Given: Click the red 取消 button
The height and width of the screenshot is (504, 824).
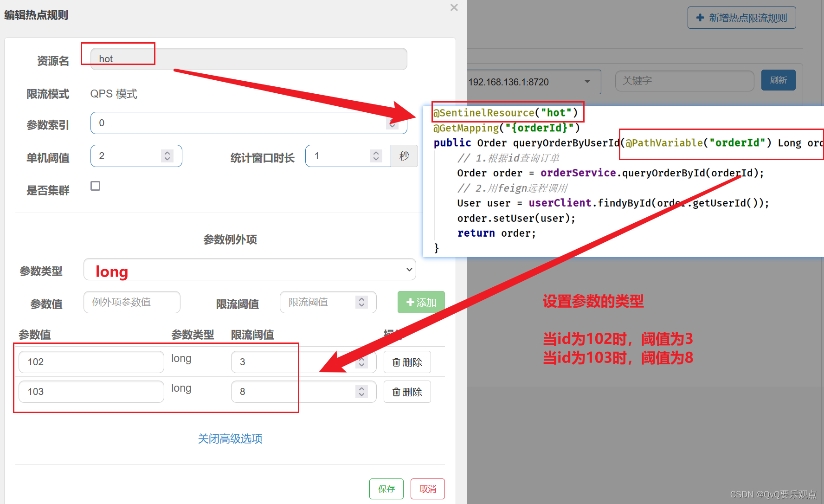Looking at the screenshot, I should coord(428,489).
